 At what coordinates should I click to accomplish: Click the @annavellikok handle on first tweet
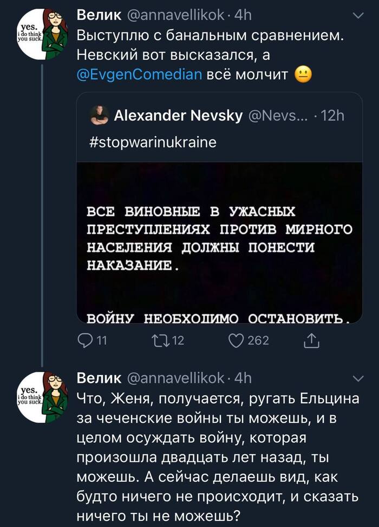point(175,16)
